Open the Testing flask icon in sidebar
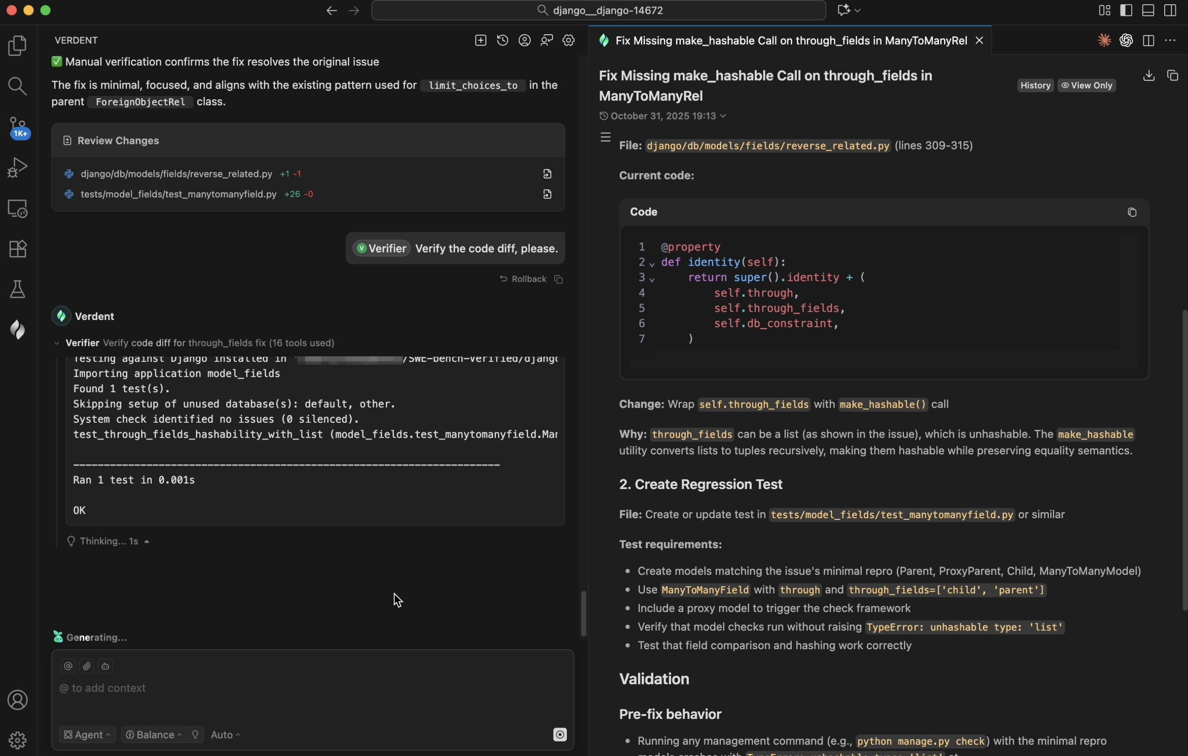 [x=18, y=289]
